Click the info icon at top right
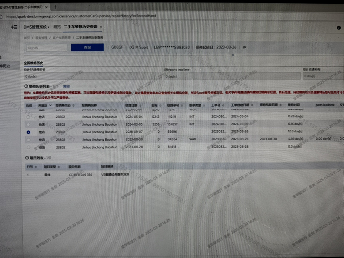 click(x=339, y=28)
